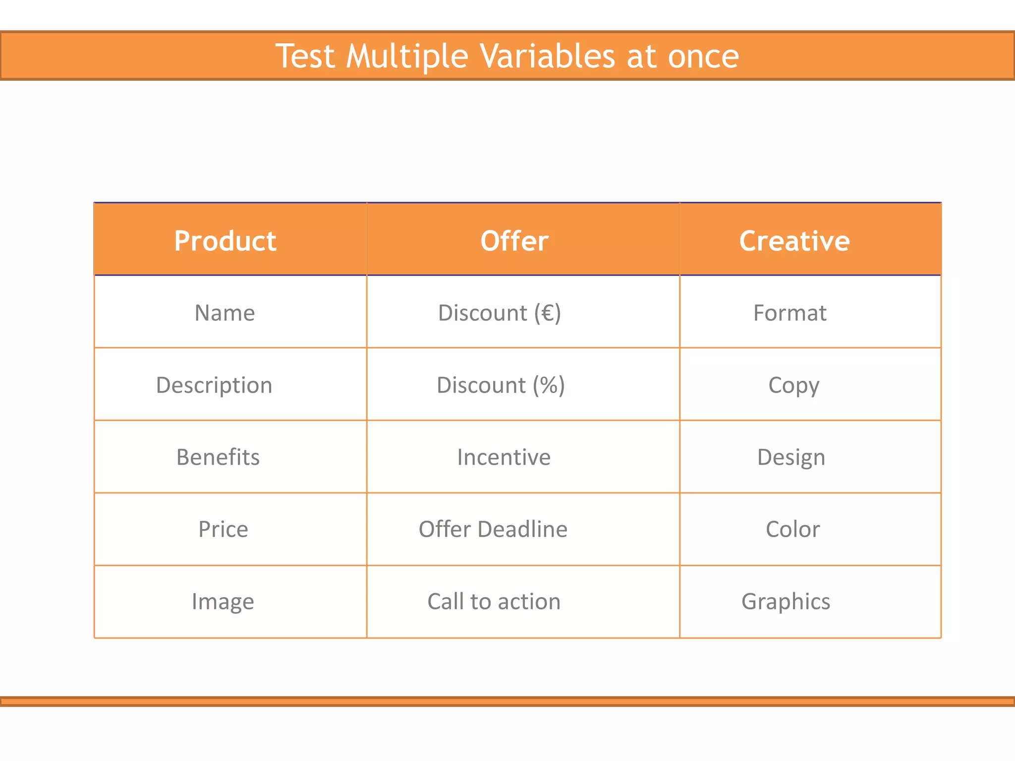Click the Design cell
The width and height of the screenshot is (1015, 761).
[x=791, y=457]
